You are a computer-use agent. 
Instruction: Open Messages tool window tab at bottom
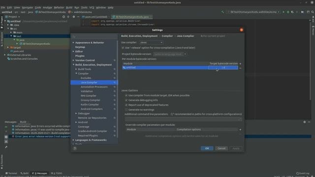pyautogui.click(x=40, y=173)
